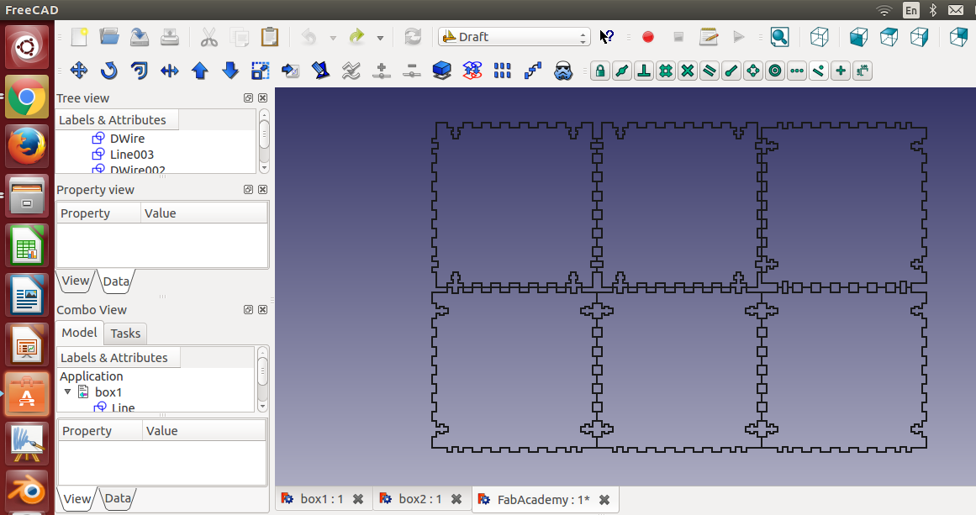The width and height of the screenshot is (976, 515).
Task: Open the macro editor notepad icon
Action: 709,37
